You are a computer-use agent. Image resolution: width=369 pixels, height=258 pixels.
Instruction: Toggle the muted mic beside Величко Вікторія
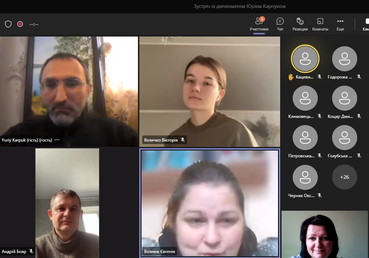(183, 140)
